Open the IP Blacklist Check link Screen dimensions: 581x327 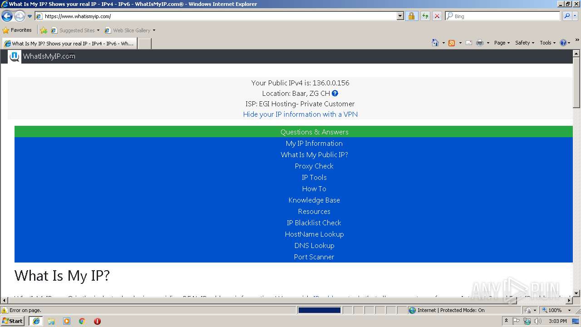[x=314, y=223]
